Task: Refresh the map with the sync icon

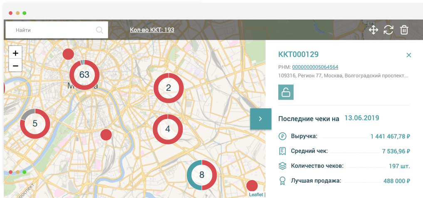Action: pyautogui.click(x=388, y=30)
